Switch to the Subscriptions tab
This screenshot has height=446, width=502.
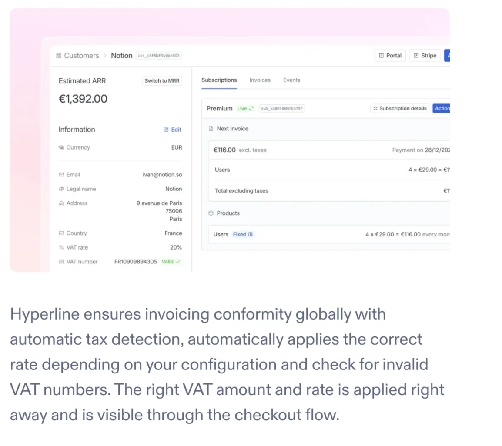tap(219, 80)
